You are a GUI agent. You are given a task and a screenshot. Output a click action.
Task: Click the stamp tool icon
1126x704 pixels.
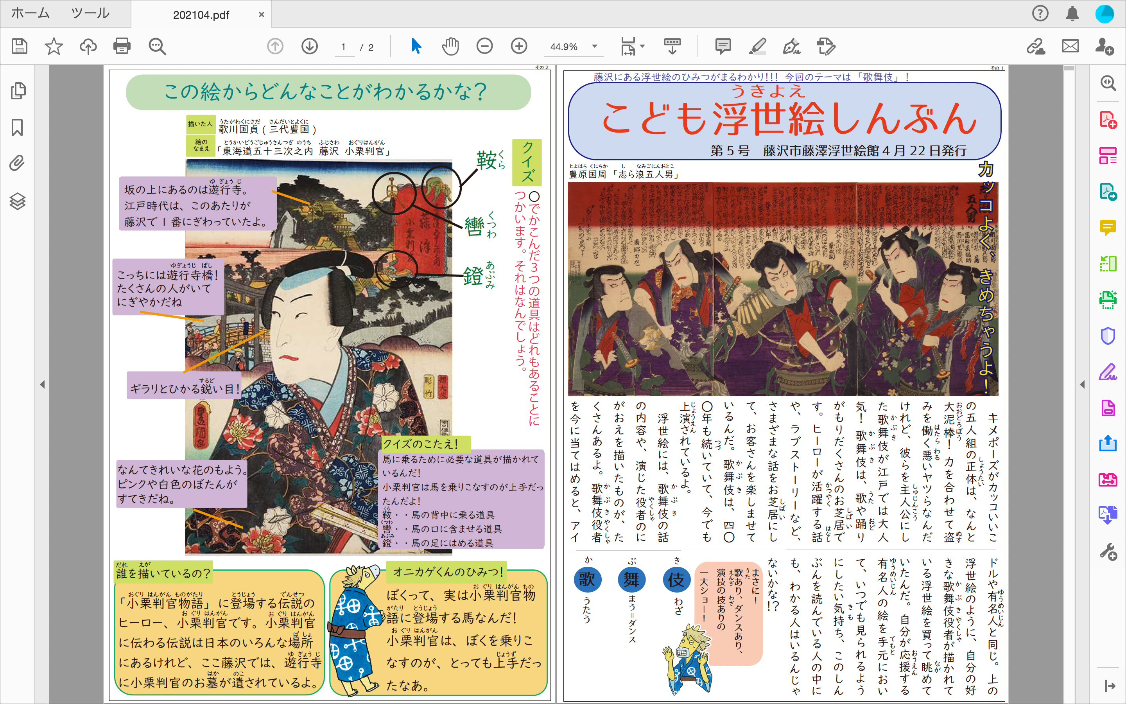pos(826,46)
